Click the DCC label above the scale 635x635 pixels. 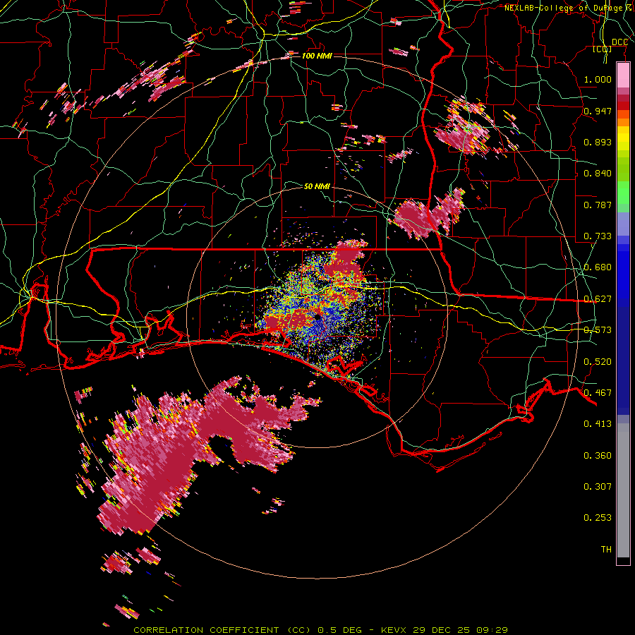619,42
